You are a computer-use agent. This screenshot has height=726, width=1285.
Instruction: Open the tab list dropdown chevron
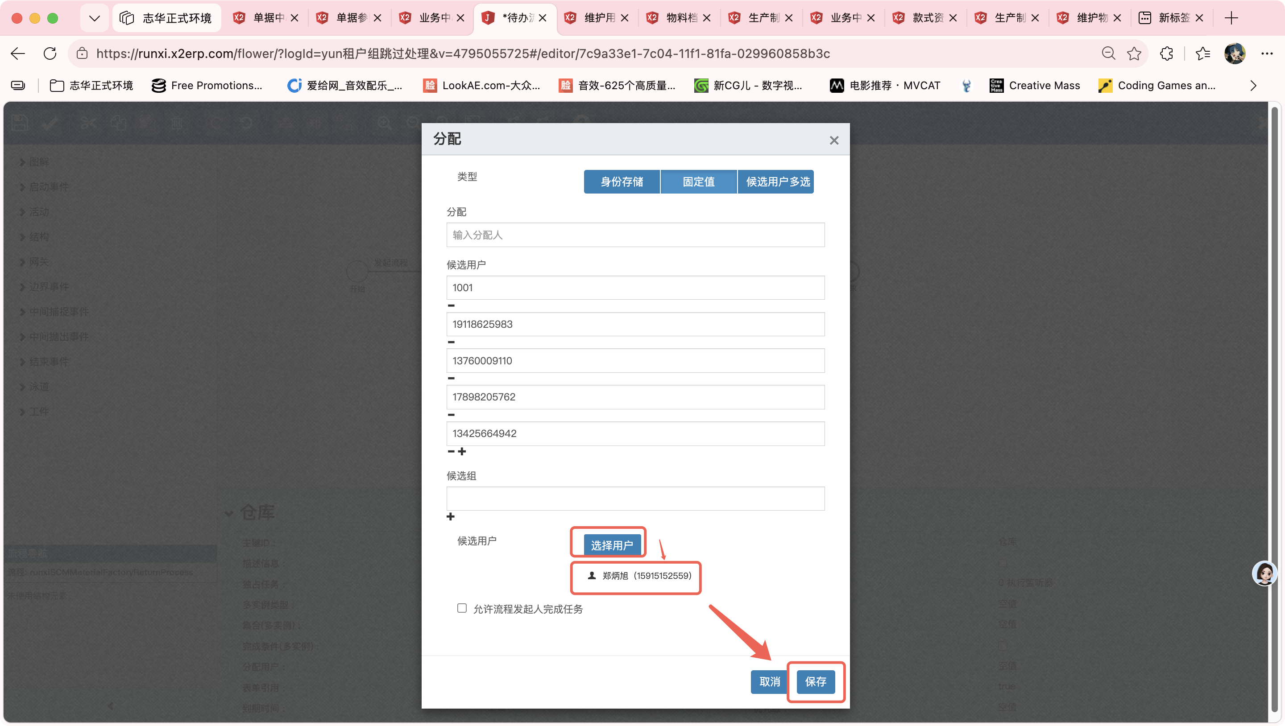(94, 18)
